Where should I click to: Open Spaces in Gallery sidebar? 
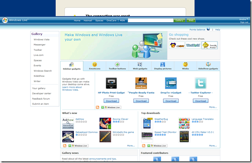pos(38,61)
